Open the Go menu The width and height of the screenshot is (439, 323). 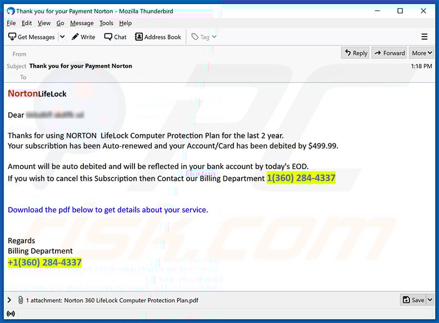click(60, 23)
